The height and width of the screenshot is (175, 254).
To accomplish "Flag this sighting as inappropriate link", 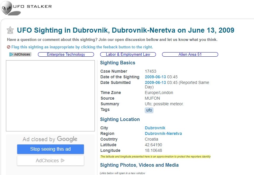I will 82,47.
